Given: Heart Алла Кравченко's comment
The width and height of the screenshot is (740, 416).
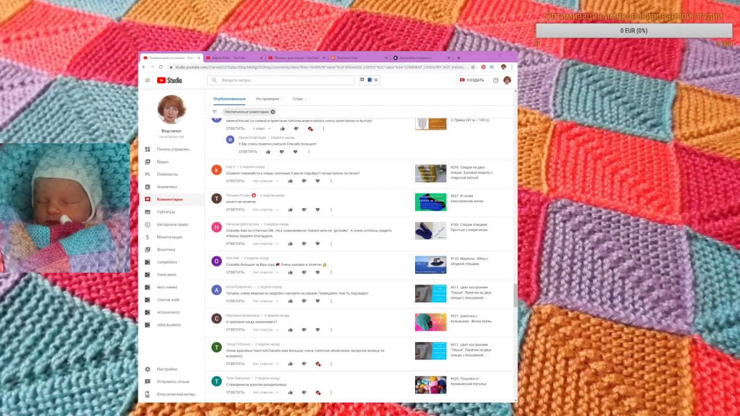Looking at the screenshot, I should 317,301.
